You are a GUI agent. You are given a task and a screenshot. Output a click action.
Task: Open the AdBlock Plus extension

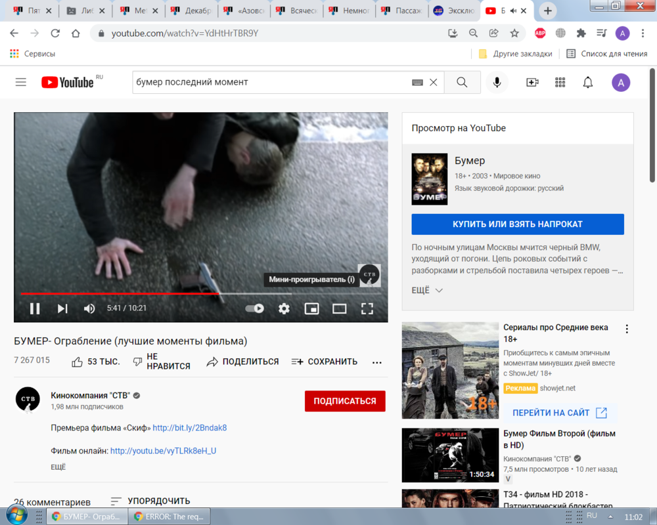point(540,33)
